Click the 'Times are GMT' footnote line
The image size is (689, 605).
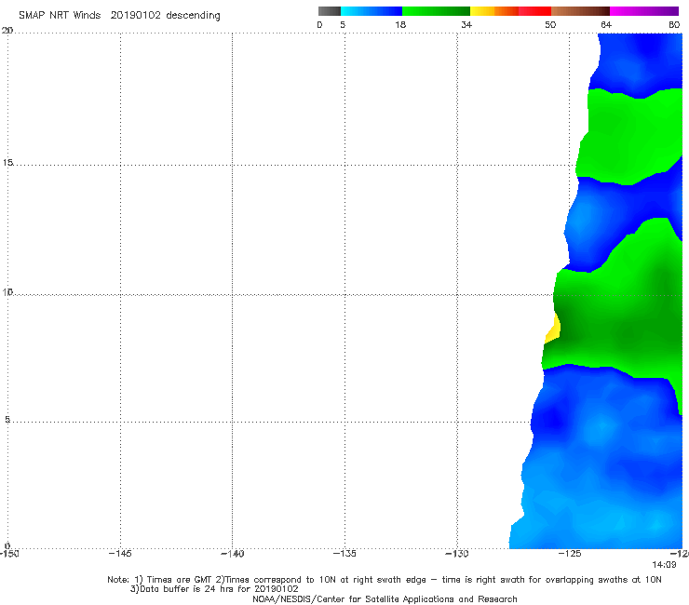(x=384, y=580)
